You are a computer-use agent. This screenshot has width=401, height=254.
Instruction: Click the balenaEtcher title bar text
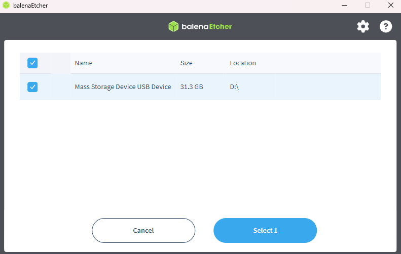tap(30, 6)
